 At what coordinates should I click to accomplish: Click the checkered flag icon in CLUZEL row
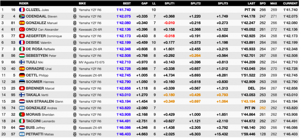(75, 10)
